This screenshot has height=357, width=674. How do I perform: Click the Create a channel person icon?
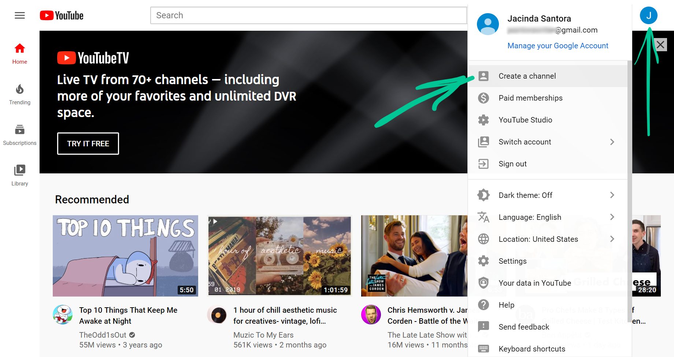point(484,76)
